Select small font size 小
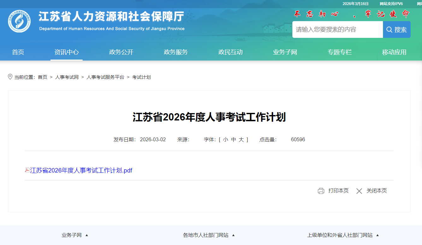The width and height of the screenshot is (422, 245). click(x=225, y=139)
